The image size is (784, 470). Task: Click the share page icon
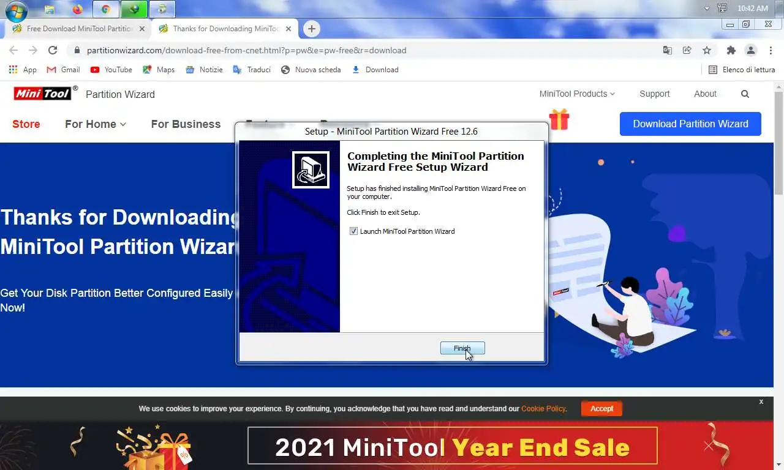click(x=687, y=50)
